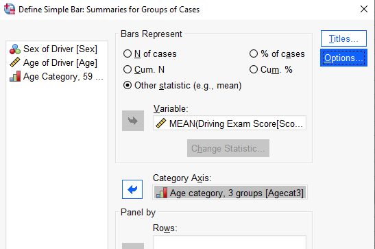
Task: Click the nominal icon beside Sex of Driver
Action: (x=15, y=49)
